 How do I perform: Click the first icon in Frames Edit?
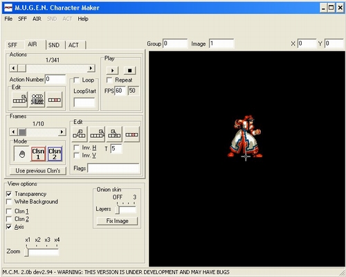coord(80,134)
